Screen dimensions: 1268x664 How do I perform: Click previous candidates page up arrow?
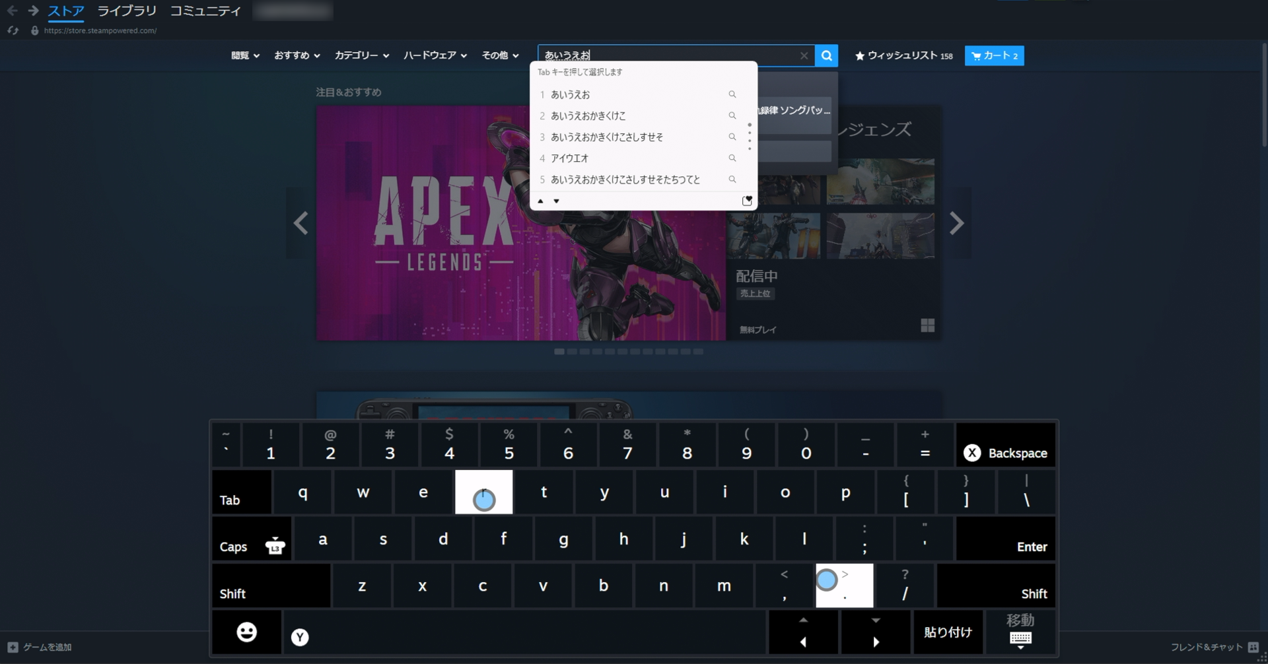(x=540, y=201)
